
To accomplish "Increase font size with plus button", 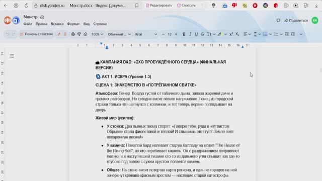I will point(176,34).
